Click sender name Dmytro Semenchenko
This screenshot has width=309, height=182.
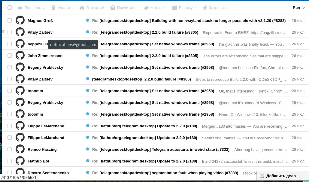(48, 173)
